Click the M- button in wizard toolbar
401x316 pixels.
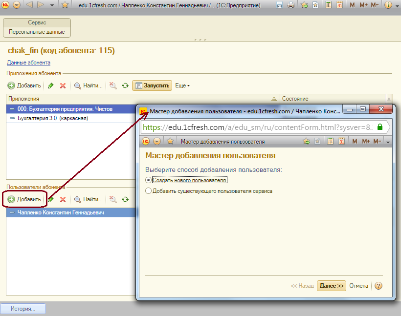coord(377,141)
